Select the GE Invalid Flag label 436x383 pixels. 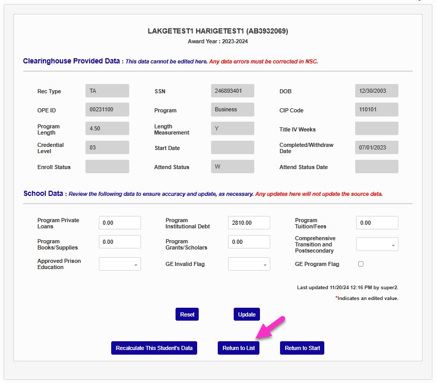tap(185, 264)
